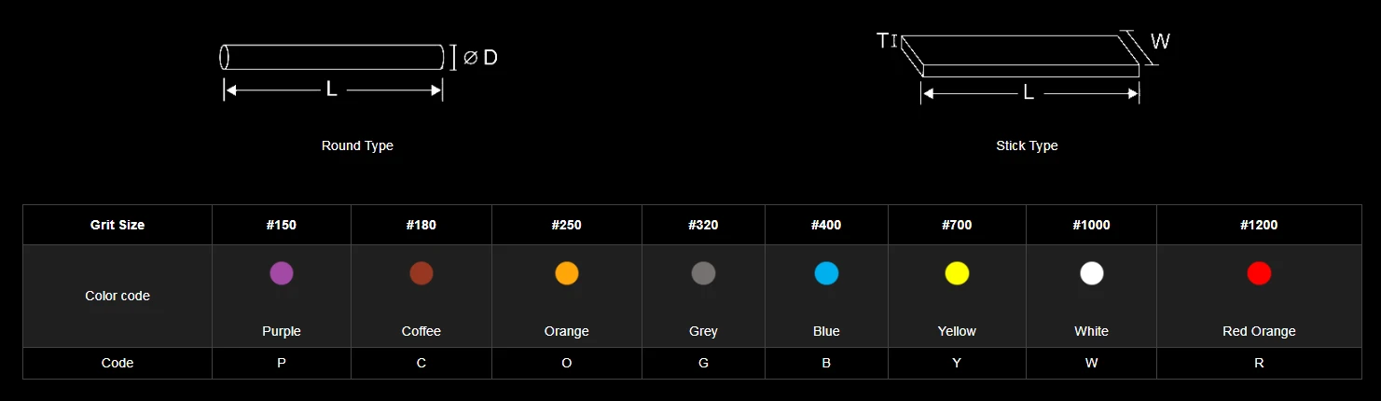The width and height of the screenshot is (1381, 401).
Task: Click code letter W in Code row
Action: 1091,363
